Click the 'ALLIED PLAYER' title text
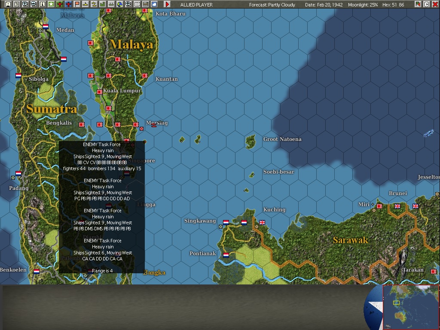 [196, 4]
